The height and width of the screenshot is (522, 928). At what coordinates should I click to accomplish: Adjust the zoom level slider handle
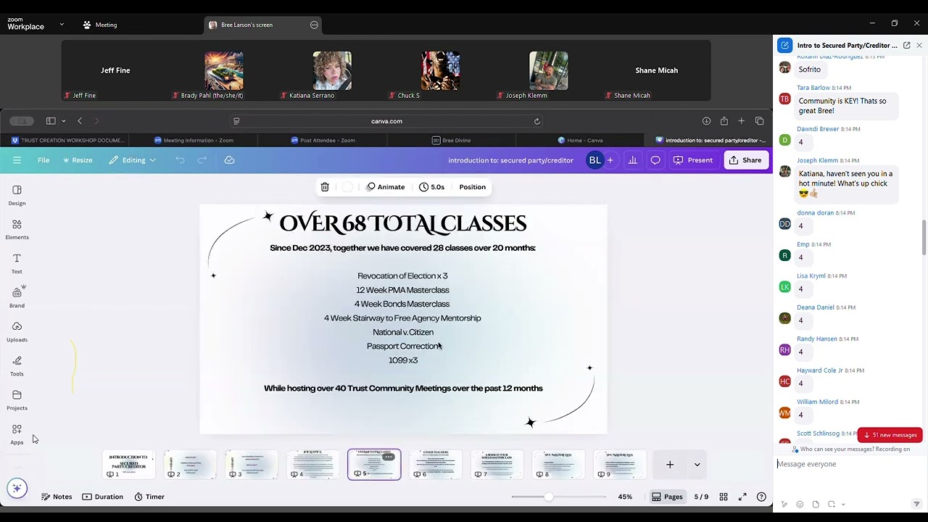[549, 497]
